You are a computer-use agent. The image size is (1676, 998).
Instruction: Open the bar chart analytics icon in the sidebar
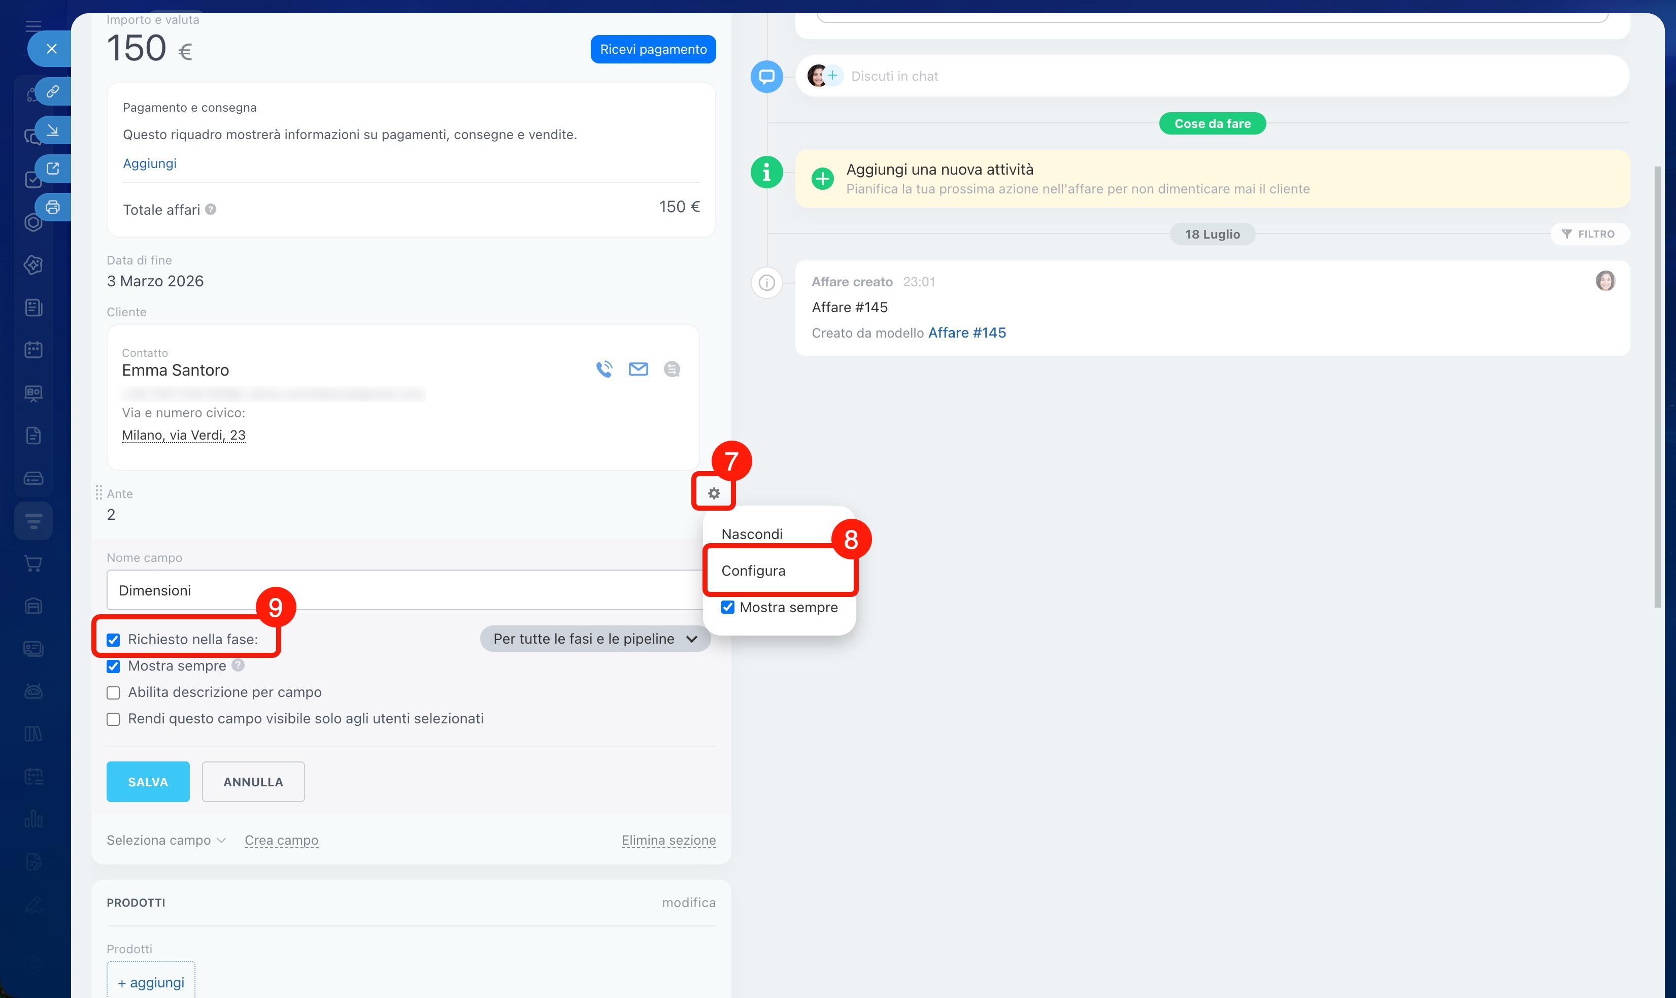[33, 818]
